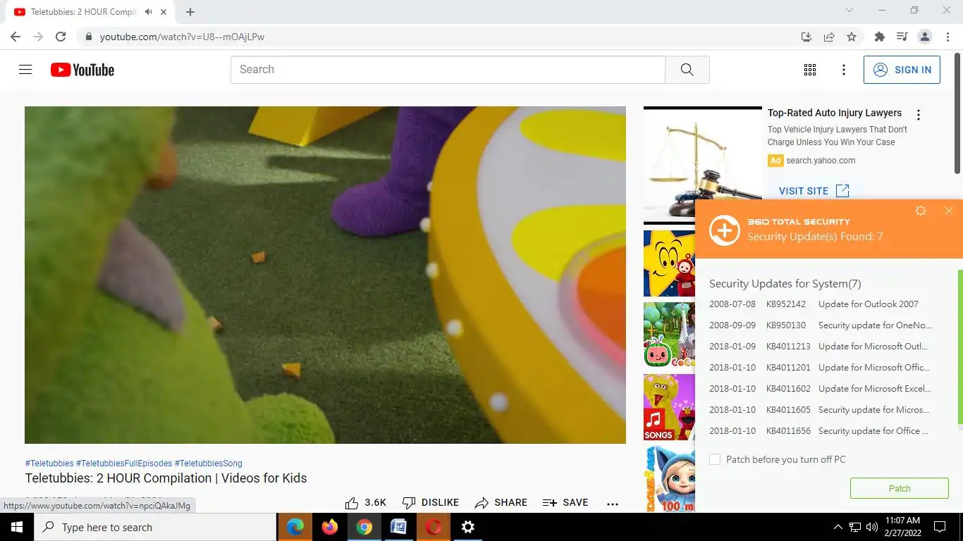963x541 pixels.
Task: Open the #Teletubbies hashtag link
Action: click(x=49, y=464)
